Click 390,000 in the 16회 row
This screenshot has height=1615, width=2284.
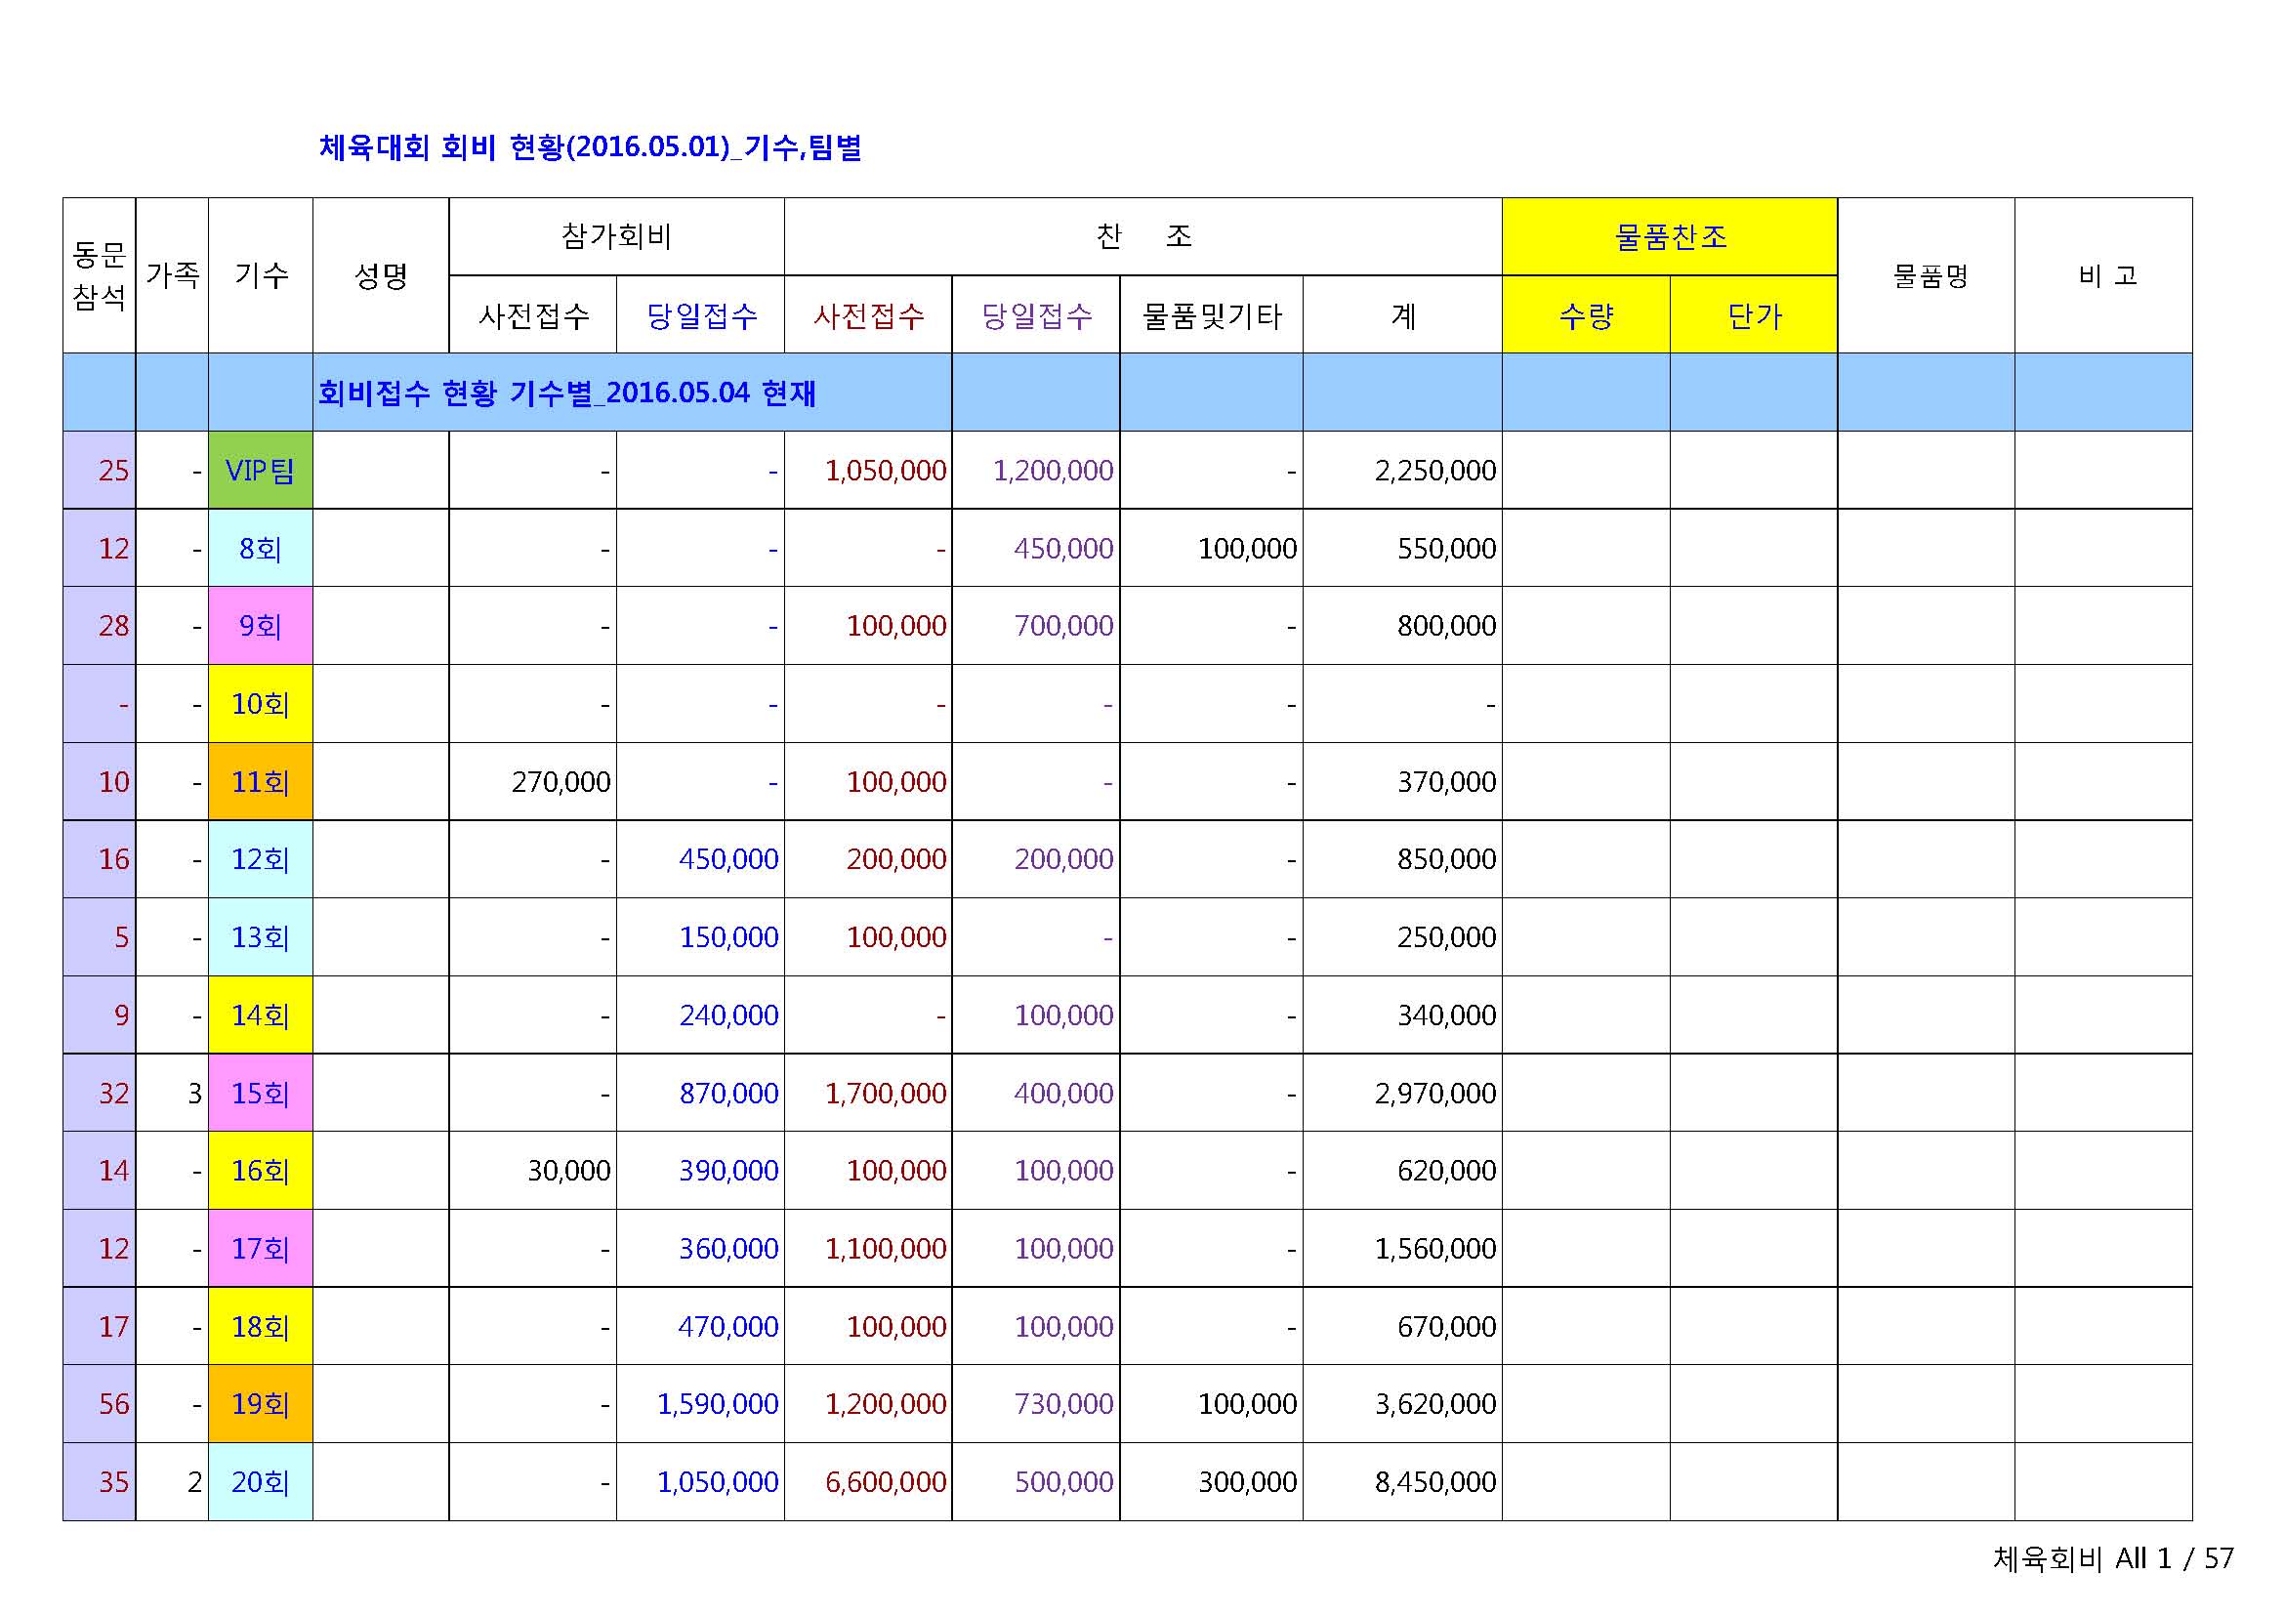tap(728, 1171)
